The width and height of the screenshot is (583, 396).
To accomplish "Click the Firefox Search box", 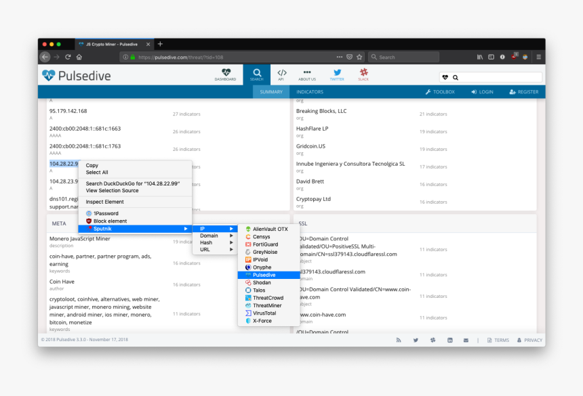I will (x=404, y=57).
